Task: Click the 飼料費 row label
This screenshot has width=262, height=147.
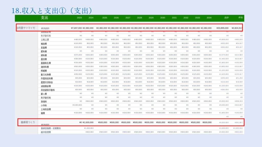Action: click(44, 55)
